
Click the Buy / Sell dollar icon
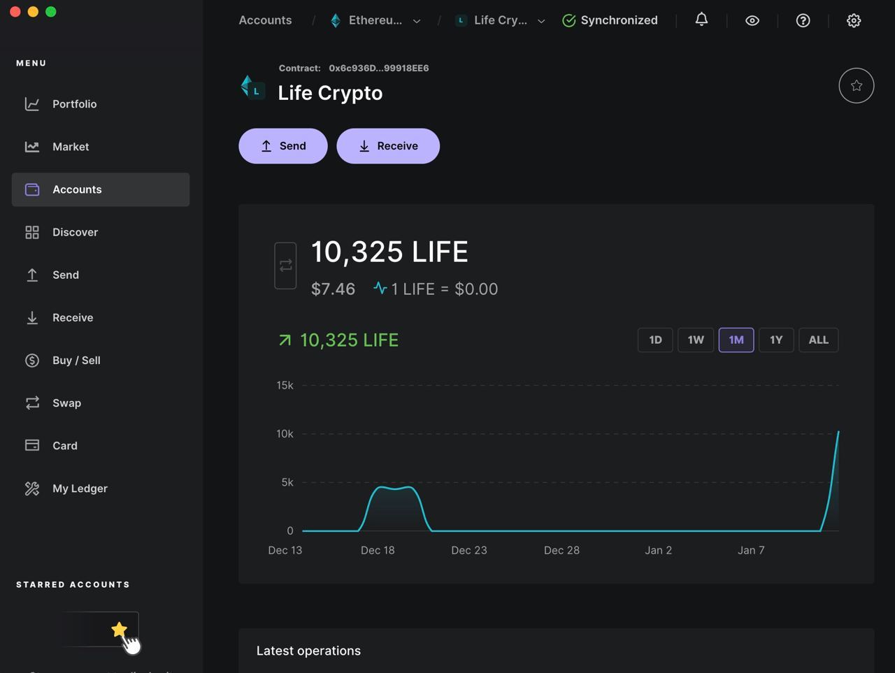[32, 360]
